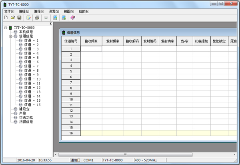Write to radio with green right-arrow icon
Viewport: 240px width, 165px height.
64,18
